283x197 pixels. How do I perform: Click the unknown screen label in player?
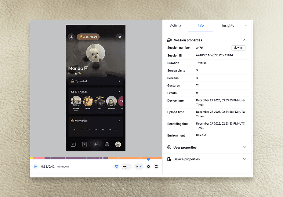pyautogui.click(x=63, y=166)
